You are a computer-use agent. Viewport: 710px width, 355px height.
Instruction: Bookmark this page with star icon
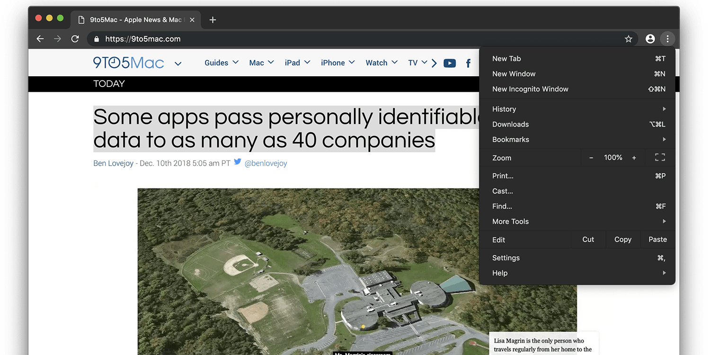(x=628, y=39)
